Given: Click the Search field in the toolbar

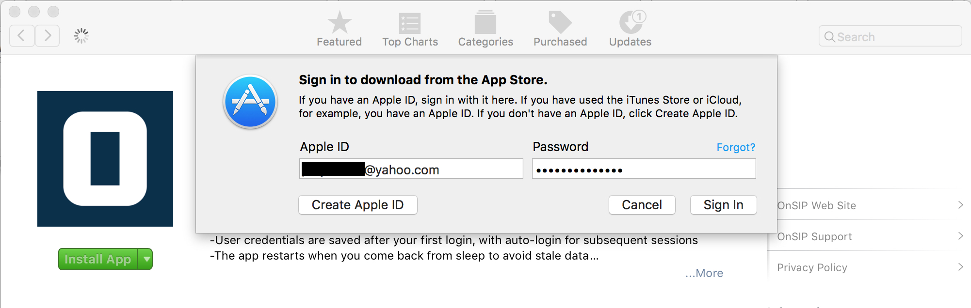Looking at the screenshot, I should (x=890, y=36).
